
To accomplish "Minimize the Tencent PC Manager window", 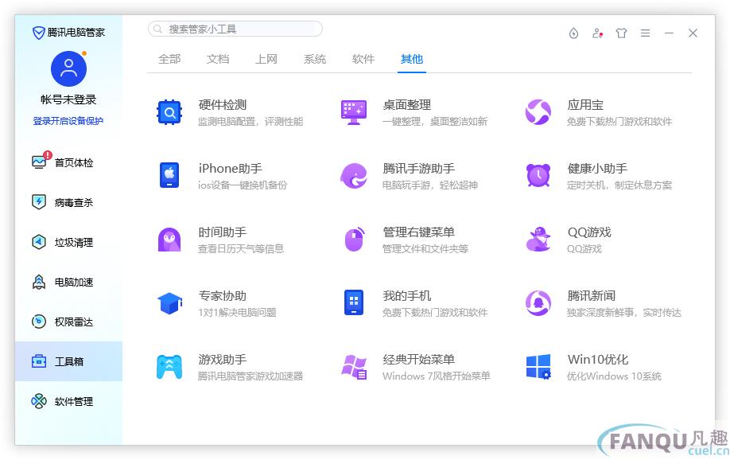I will click(x=669, y=33).
